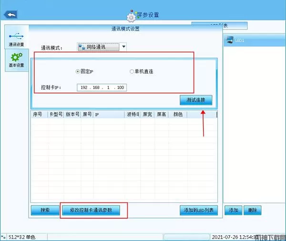Click the 添加 button
286x241 pixels.
coord(233,210)
